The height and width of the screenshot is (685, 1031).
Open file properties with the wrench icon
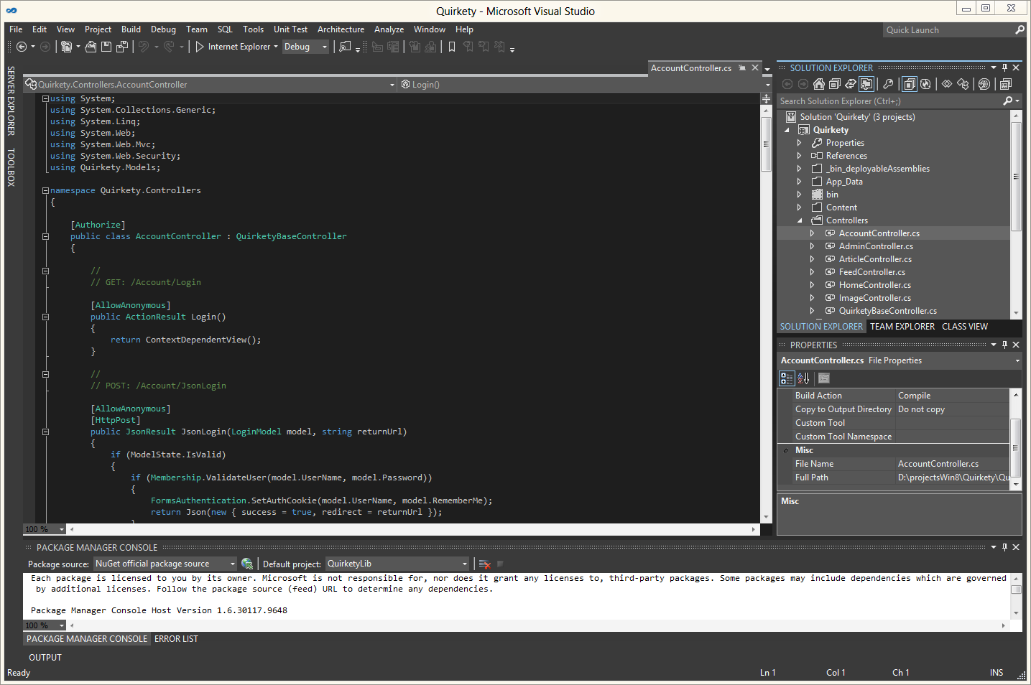(889, 83)
